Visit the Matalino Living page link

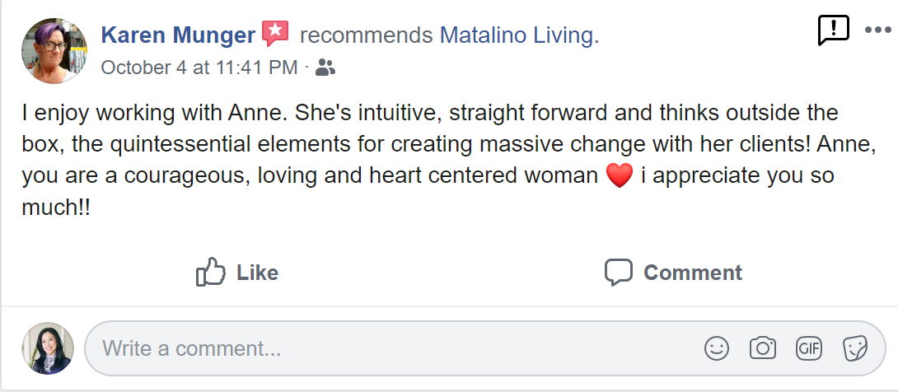pos(517,35)
